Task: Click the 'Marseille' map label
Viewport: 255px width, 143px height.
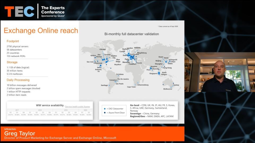Action: [x=126, y=62]
